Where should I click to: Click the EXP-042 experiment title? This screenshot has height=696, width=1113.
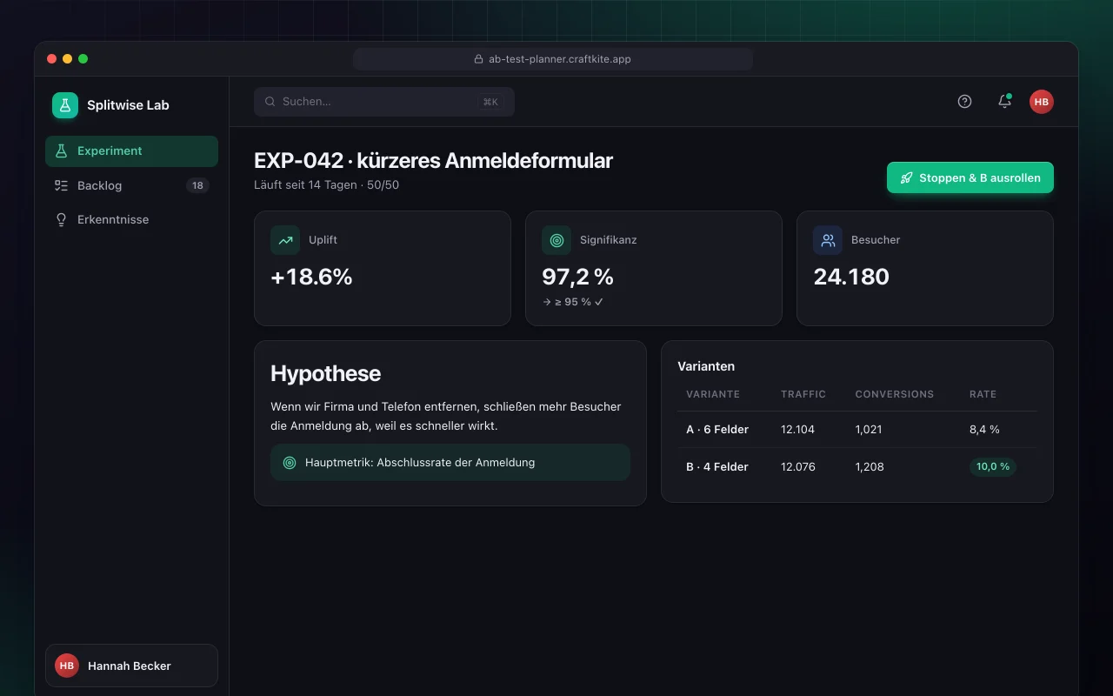[x=433, y=161]
